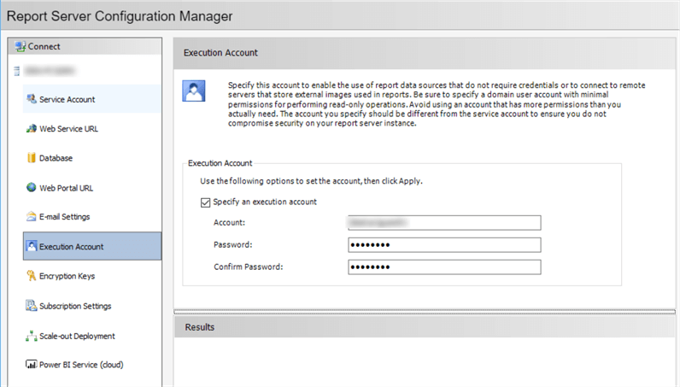Click the Connect icon in the sidebar
The height and width of the screenshot is (387, 680).
click(x=20, y=46)
